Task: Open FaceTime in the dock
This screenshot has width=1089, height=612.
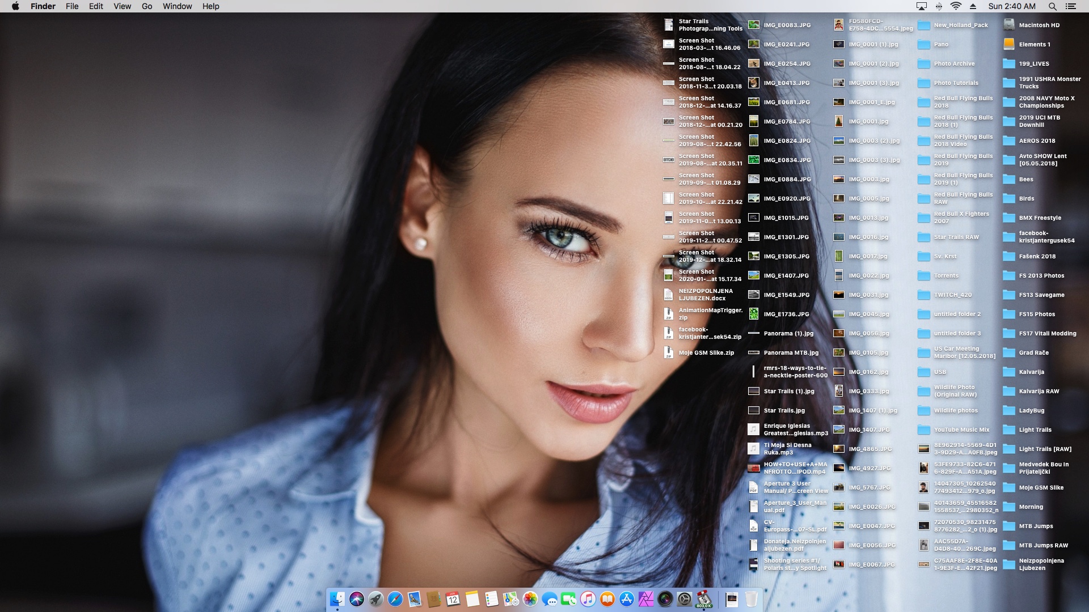Action: [569, 599]
